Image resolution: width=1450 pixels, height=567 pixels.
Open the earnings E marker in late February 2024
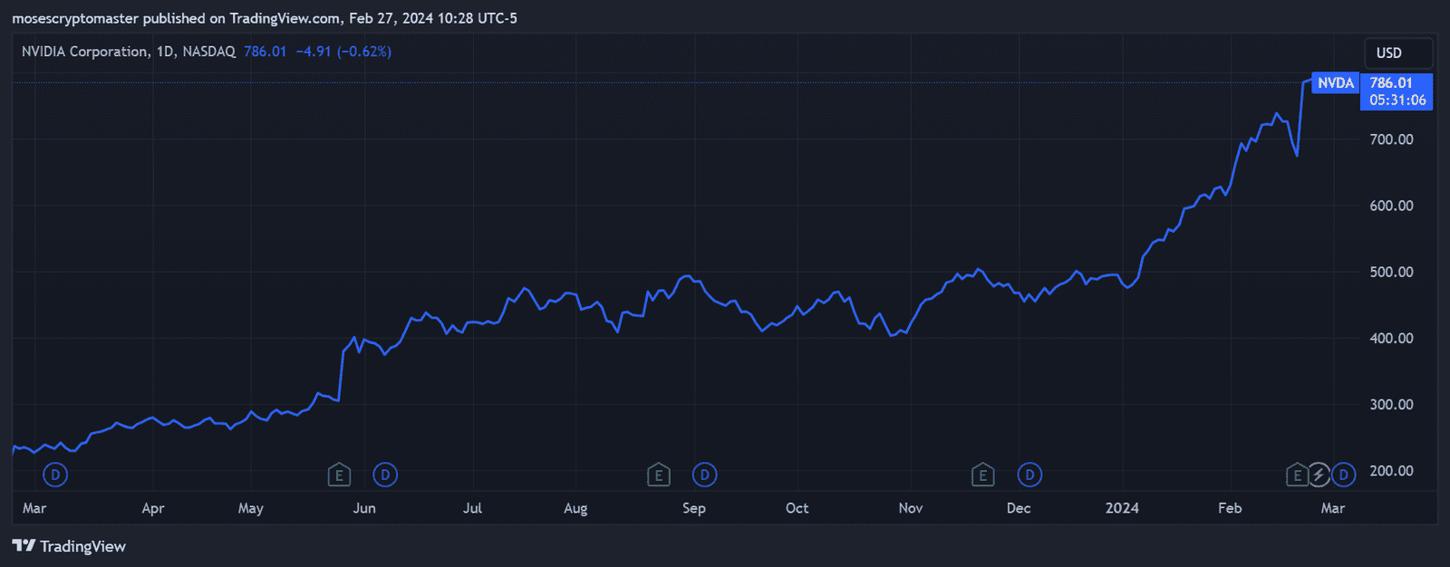click(x=1297, y=475)
